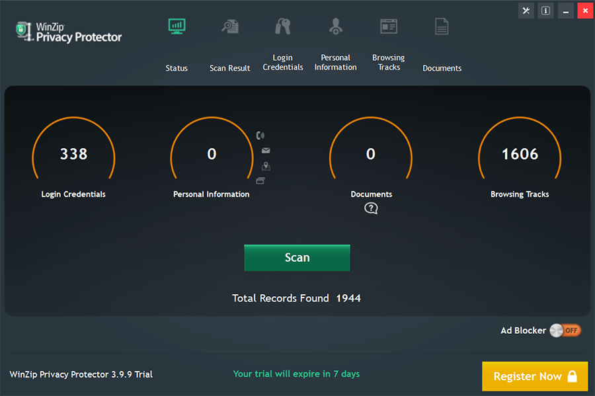Select the Browsing Tracks newspaper icon

point(388,26)
